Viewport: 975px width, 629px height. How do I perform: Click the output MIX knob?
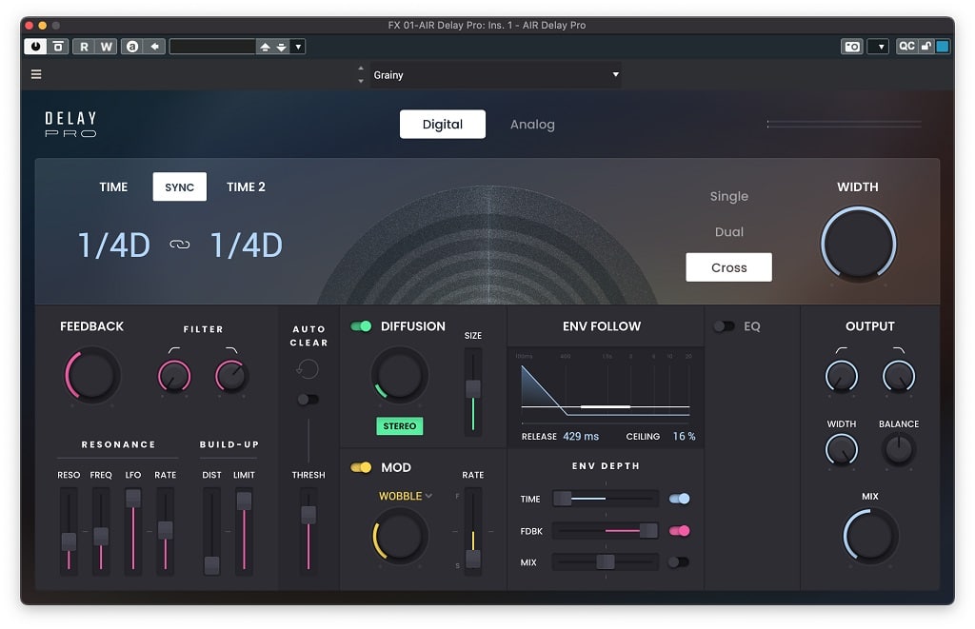tap(870, 537)
